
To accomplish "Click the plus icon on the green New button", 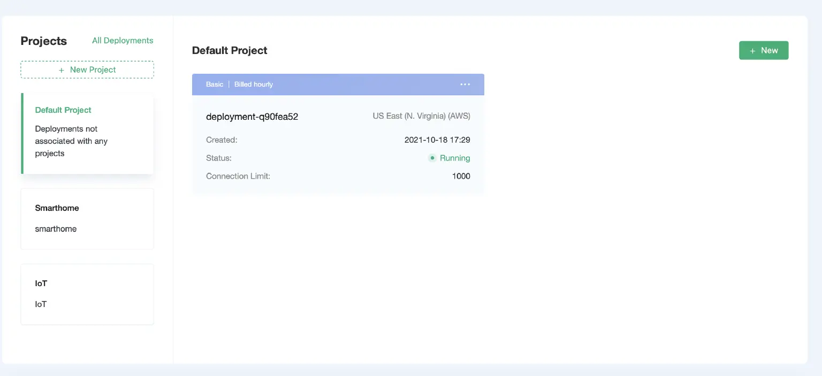I will click(x=753, y=50).
